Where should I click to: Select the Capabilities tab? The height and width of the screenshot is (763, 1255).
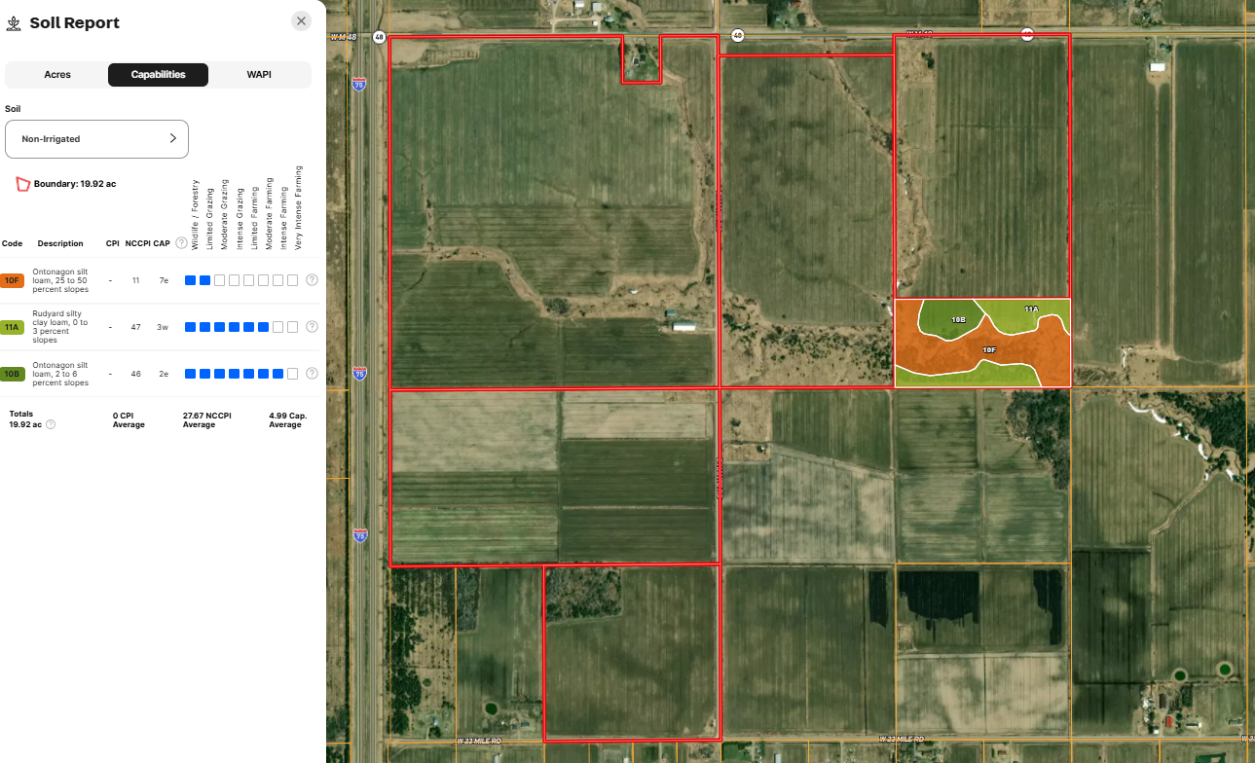(158, 75)
